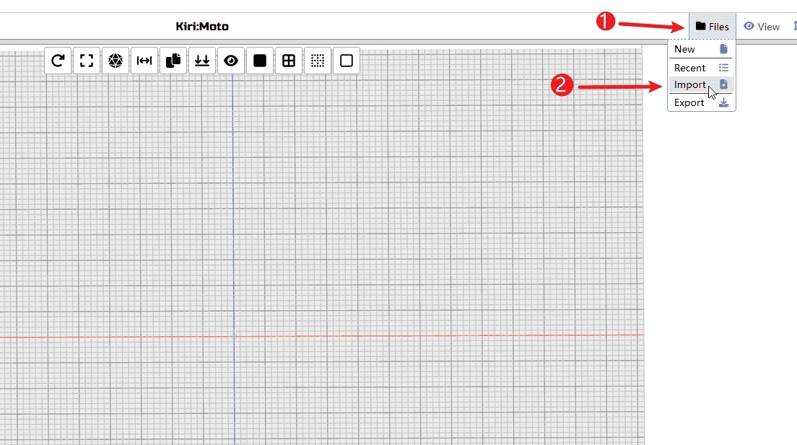Click the fit-to-view bracket corners icon
Viewport: 797px width, 445px height.
point(87,61)
